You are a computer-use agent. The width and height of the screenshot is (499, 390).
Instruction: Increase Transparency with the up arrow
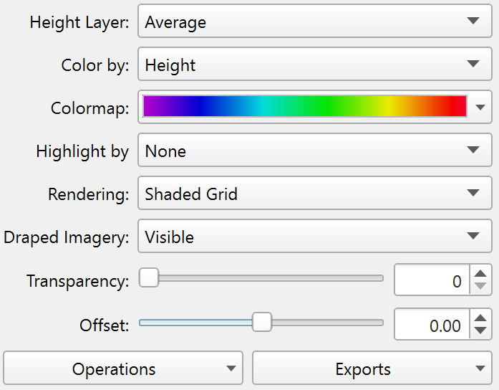tap(481, 274)
